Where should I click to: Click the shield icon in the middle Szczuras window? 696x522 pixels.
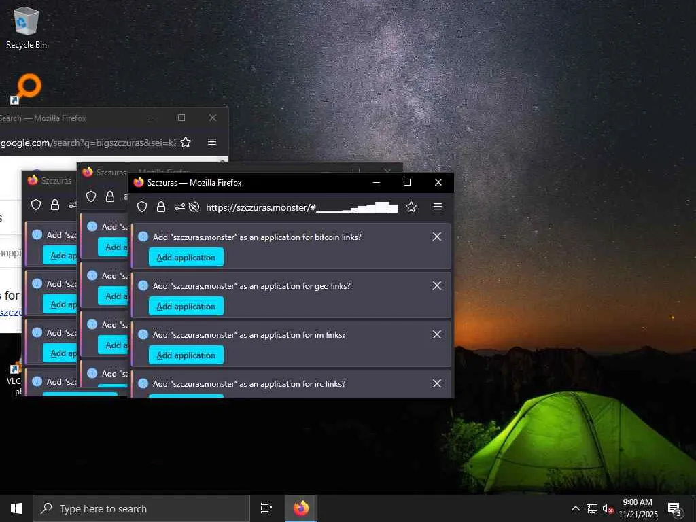[91, 196]
